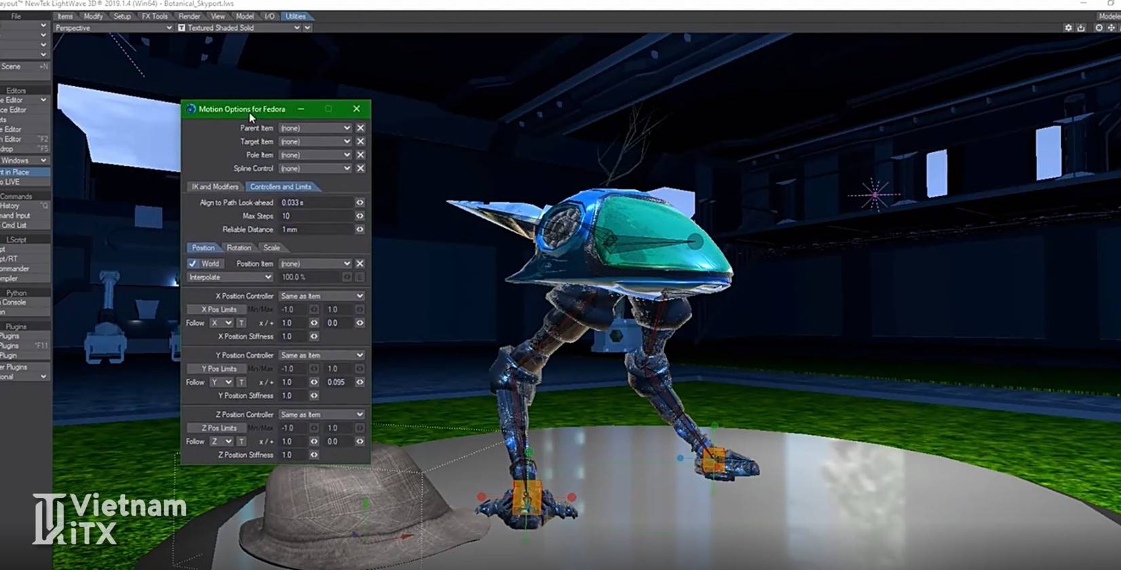The width and height of the screenshot is (1121, 570).
Task: Select the Position tab
Action: [203, 248]
